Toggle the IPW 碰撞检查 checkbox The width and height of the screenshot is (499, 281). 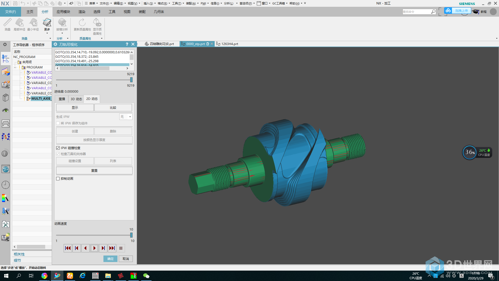[x=58, y=148]
